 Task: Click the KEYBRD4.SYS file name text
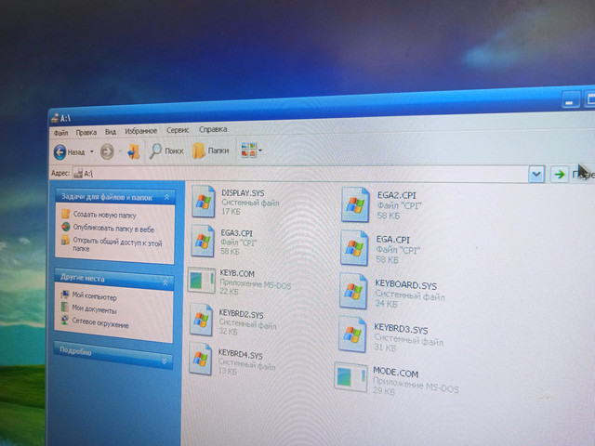(241, 354)
